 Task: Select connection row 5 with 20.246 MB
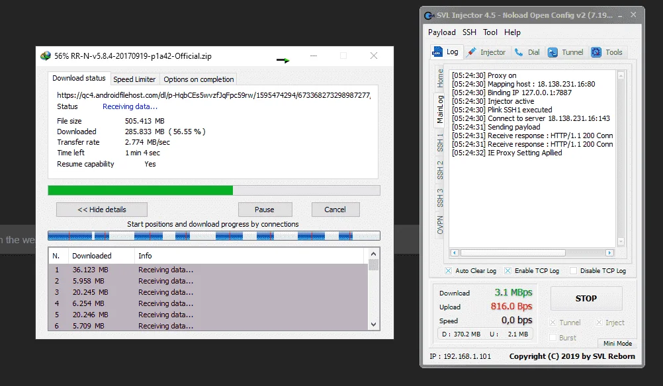click(x=208, y=315)
